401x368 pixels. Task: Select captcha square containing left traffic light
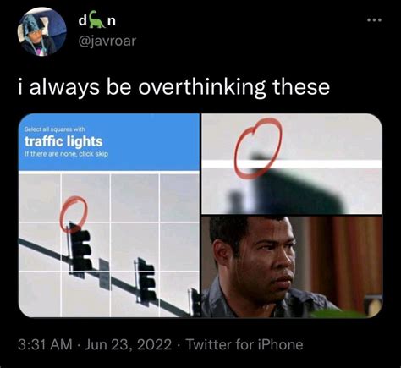[85, 247]
